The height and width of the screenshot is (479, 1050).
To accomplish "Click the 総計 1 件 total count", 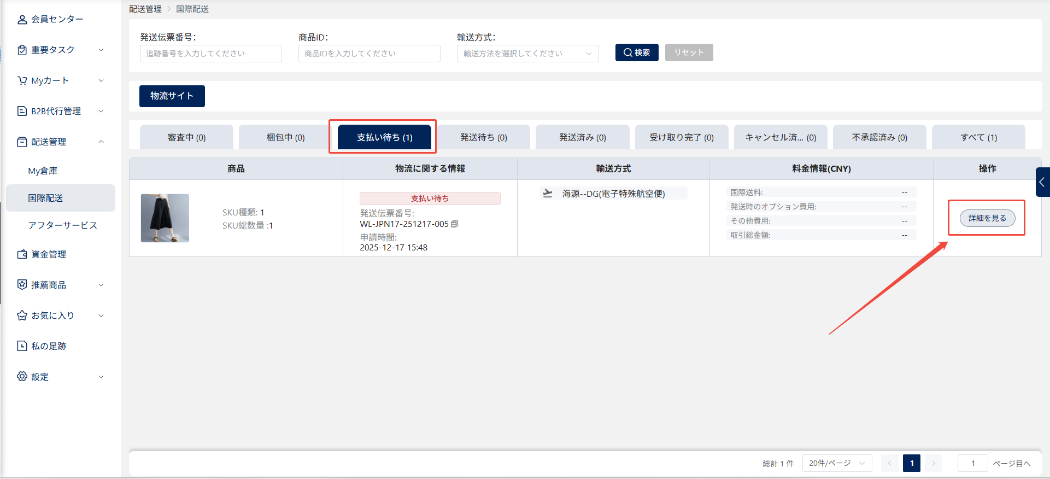I will pos(778,464).
